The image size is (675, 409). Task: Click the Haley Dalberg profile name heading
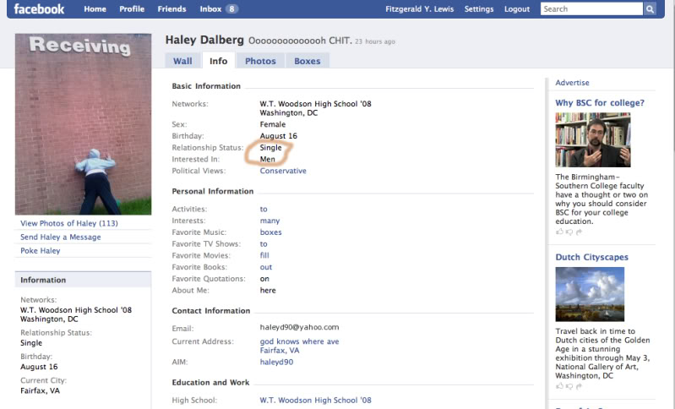(204, 40)
